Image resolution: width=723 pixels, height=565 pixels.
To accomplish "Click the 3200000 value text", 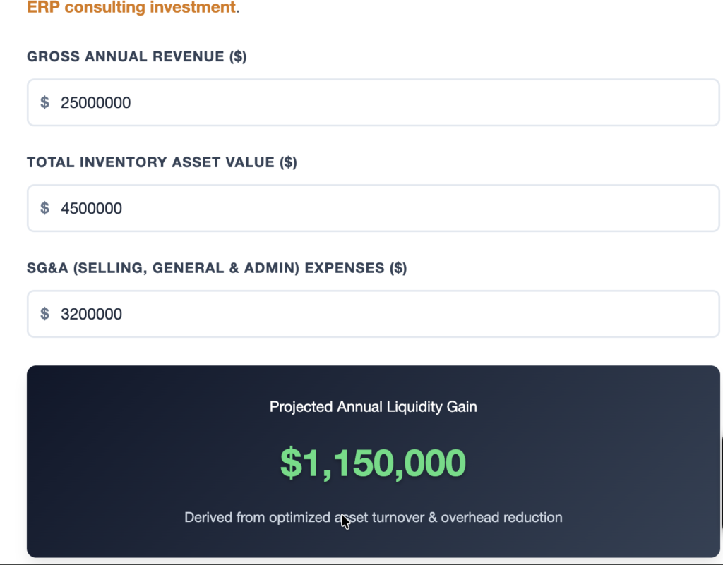I will 91,314.
